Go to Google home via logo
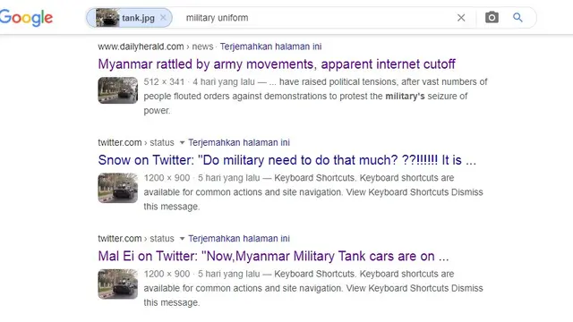The height and width of the screenshot is (322, 573). point(26,18)
